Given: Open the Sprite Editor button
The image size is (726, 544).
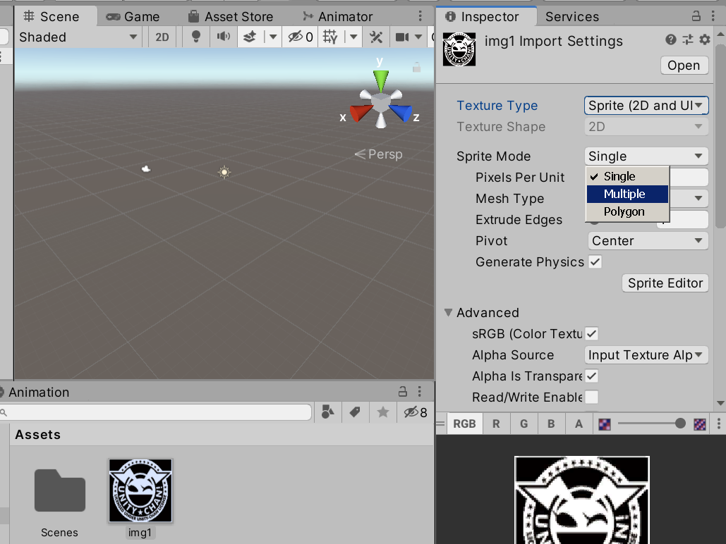Looking at the screenshot, I should click(665, 283).
